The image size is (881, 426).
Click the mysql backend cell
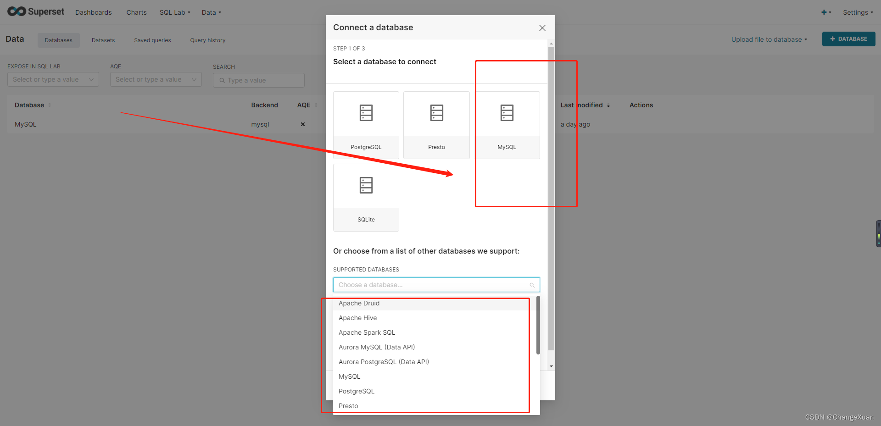coord(260,124)
